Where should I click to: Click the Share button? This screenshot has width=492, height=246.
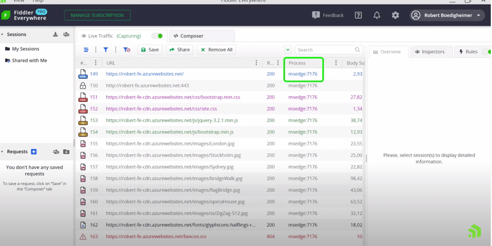pyautogui.click(x=180, y=50)
